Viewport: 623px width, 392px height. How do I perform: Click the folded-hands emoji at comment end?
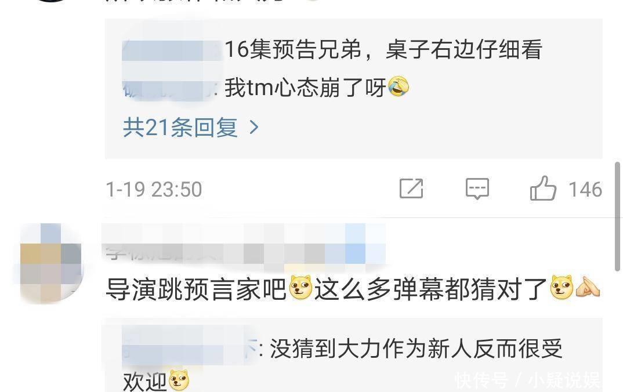588,287
